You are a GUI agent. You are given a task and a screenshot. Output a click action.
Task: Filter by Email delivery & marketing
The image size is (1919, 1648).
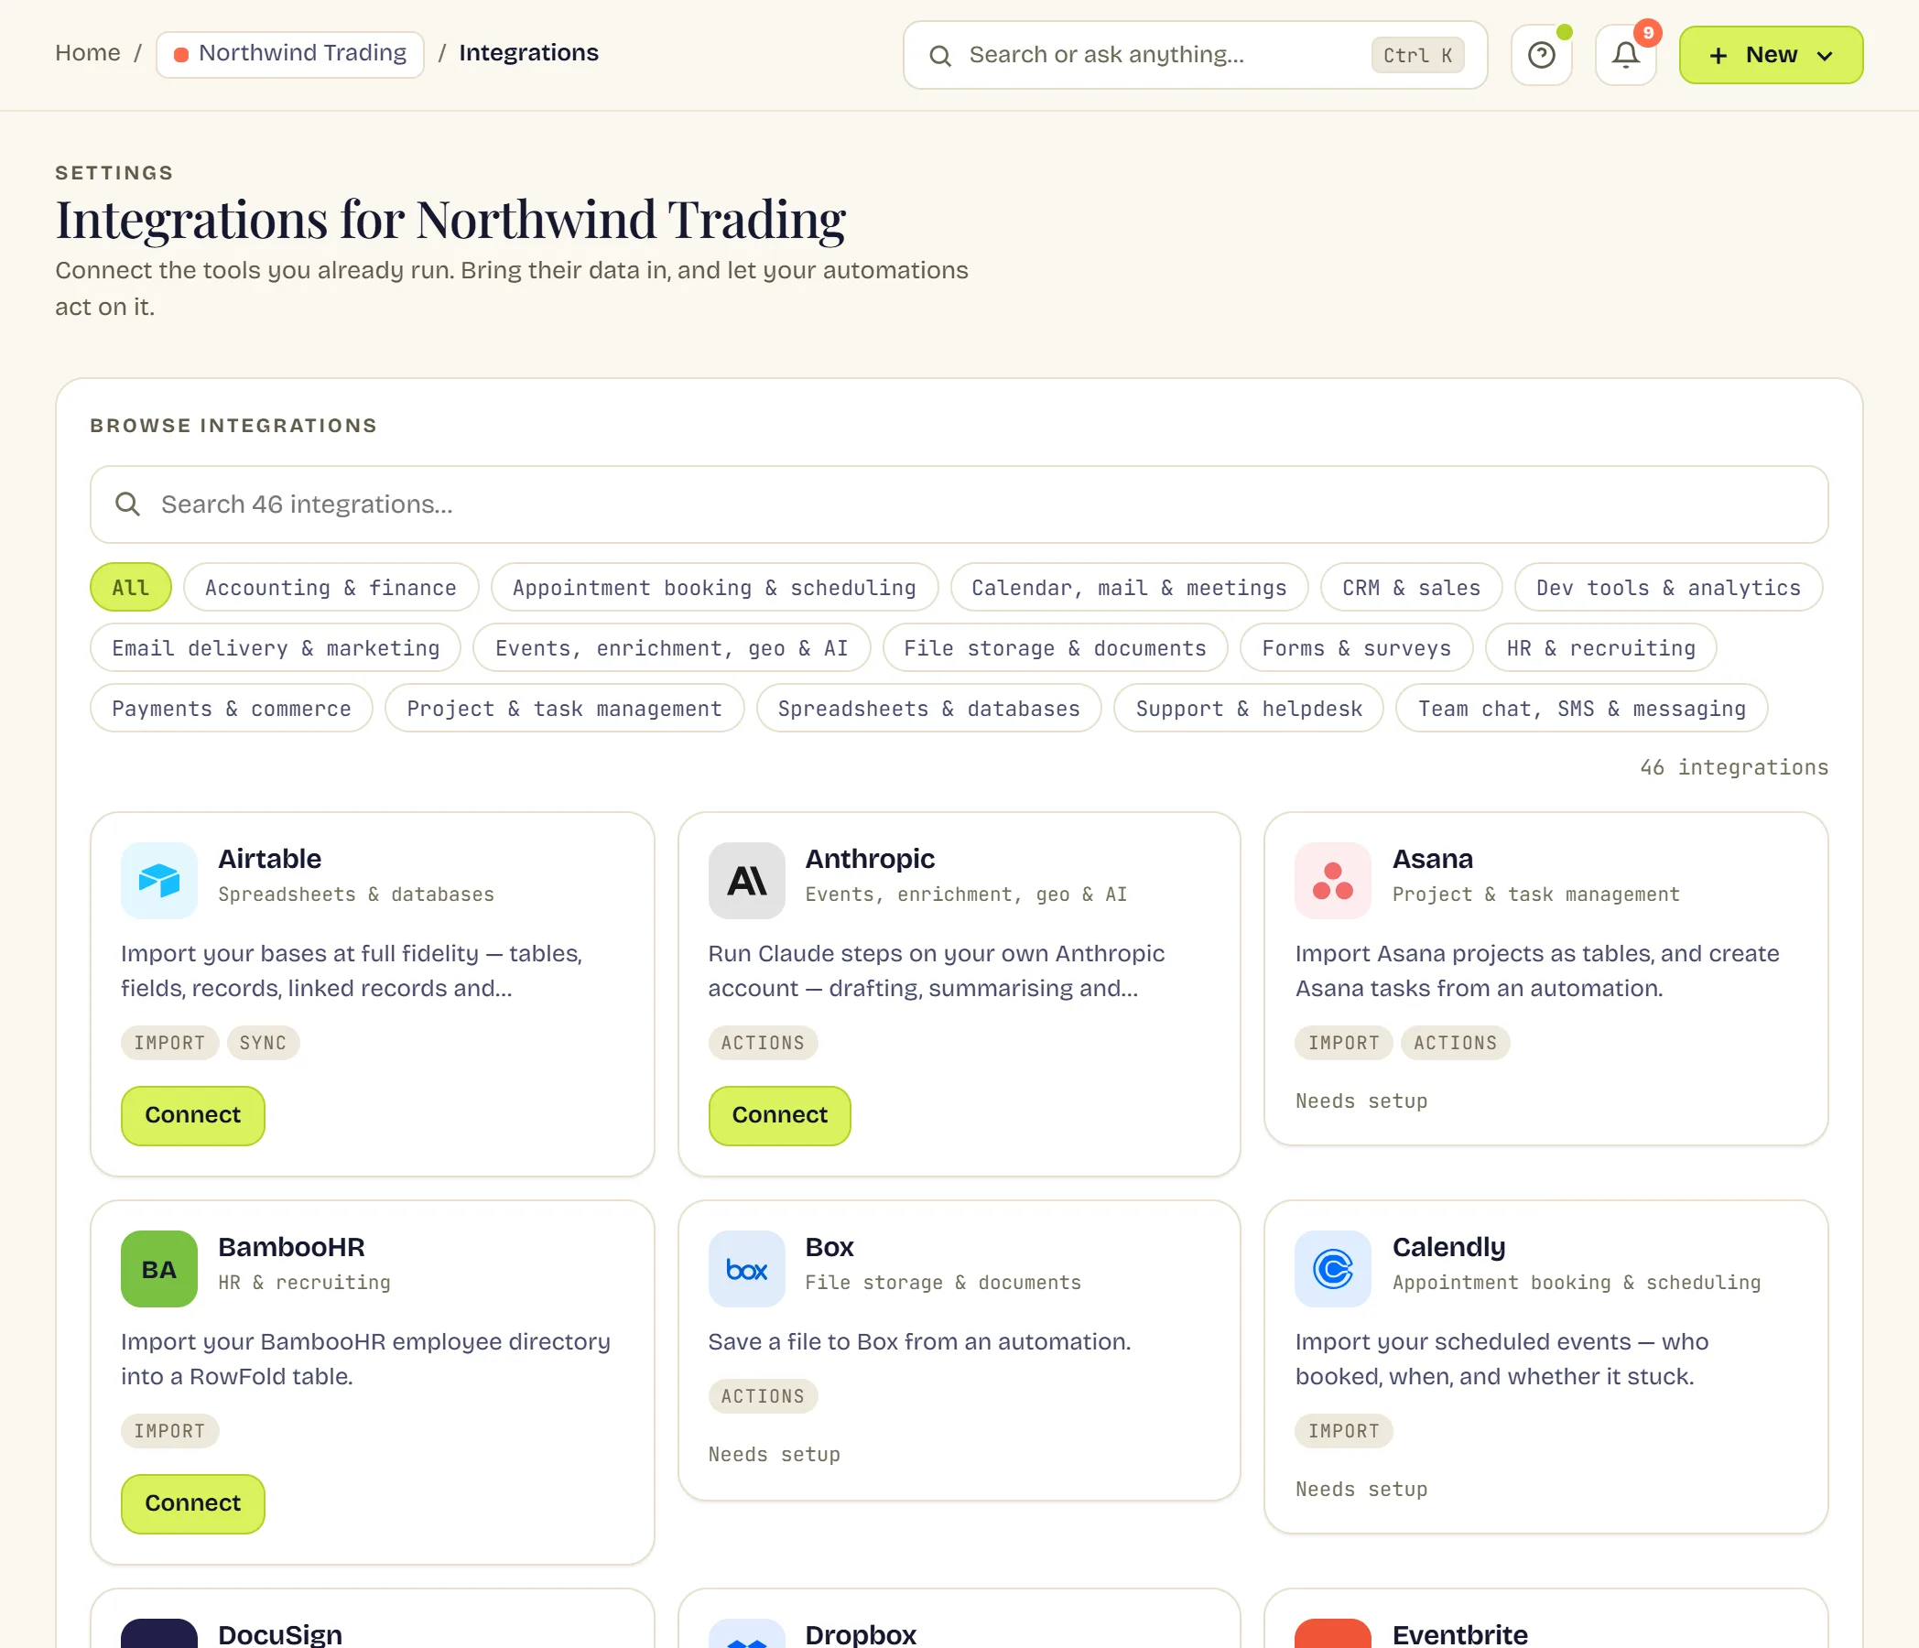[x=276, y=647]
